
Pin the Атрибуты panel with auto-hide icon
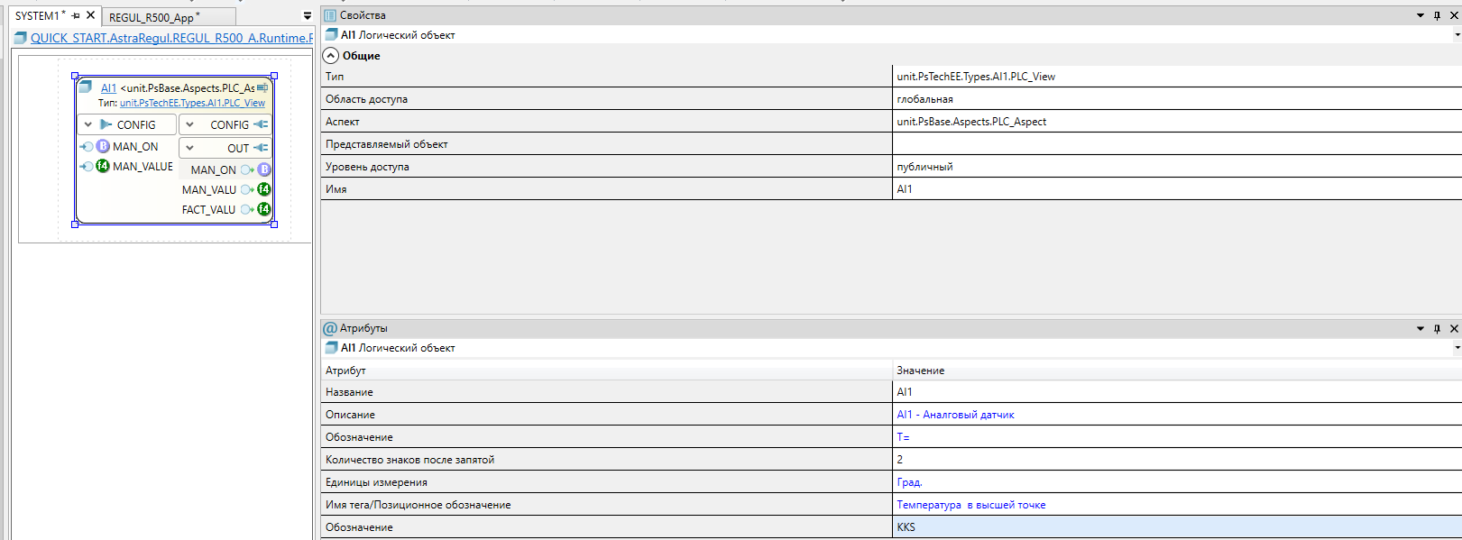coord(1437,328)
